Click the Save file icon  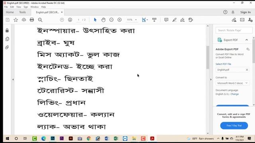[8, 20]
